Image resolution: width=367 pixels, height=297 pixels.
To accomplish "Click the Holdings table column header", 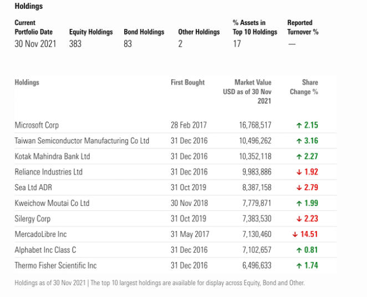I will pyautogui.click(x=27, y=82).
